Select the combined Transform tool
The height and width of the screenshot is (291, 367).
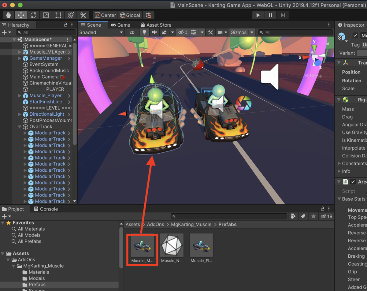71,15
